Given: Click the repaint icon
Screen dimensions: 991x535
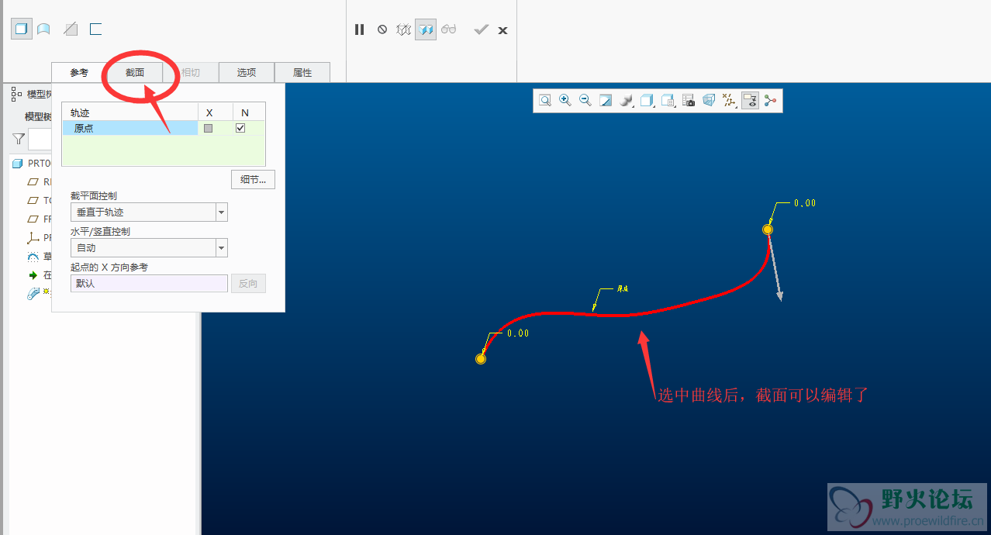Looking at the screenshot, I should point(606,100).
